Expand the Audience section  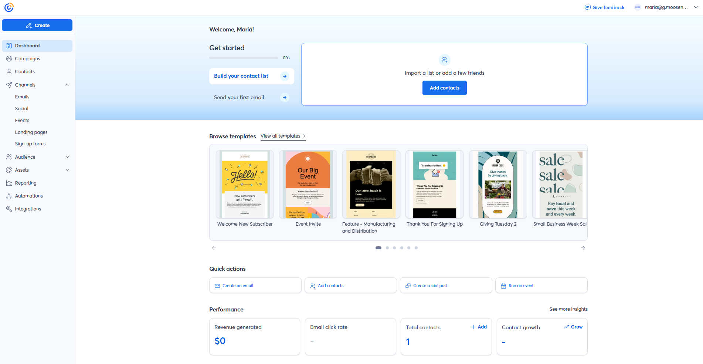pos(67,157)
